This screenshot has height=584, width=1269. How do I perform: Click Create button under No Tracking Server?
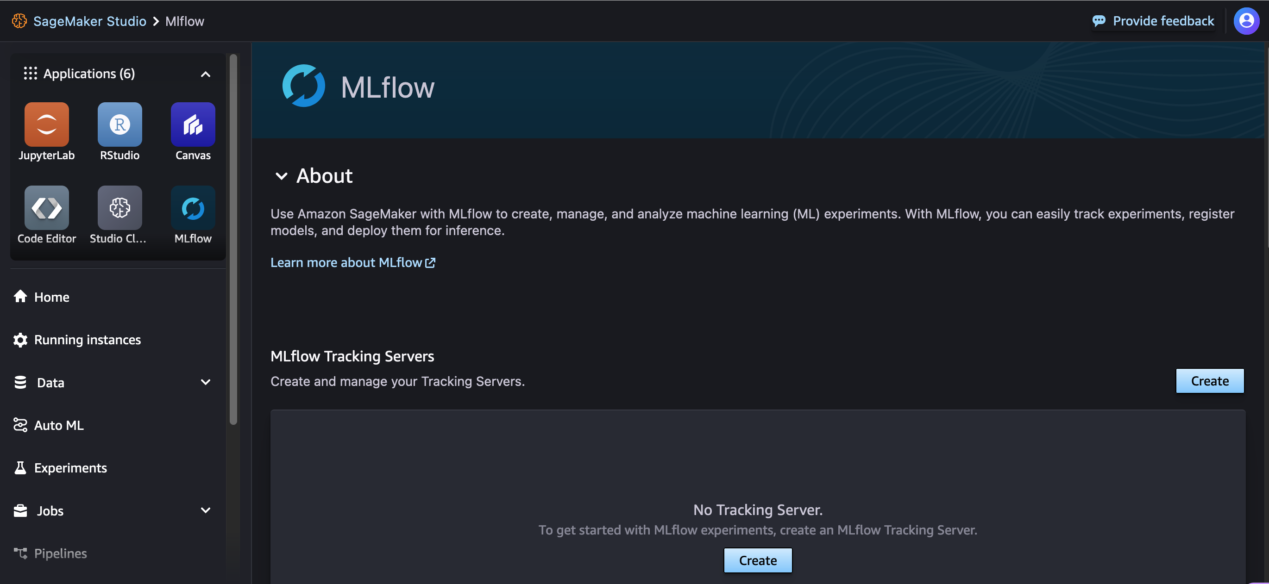pos(757,560)
